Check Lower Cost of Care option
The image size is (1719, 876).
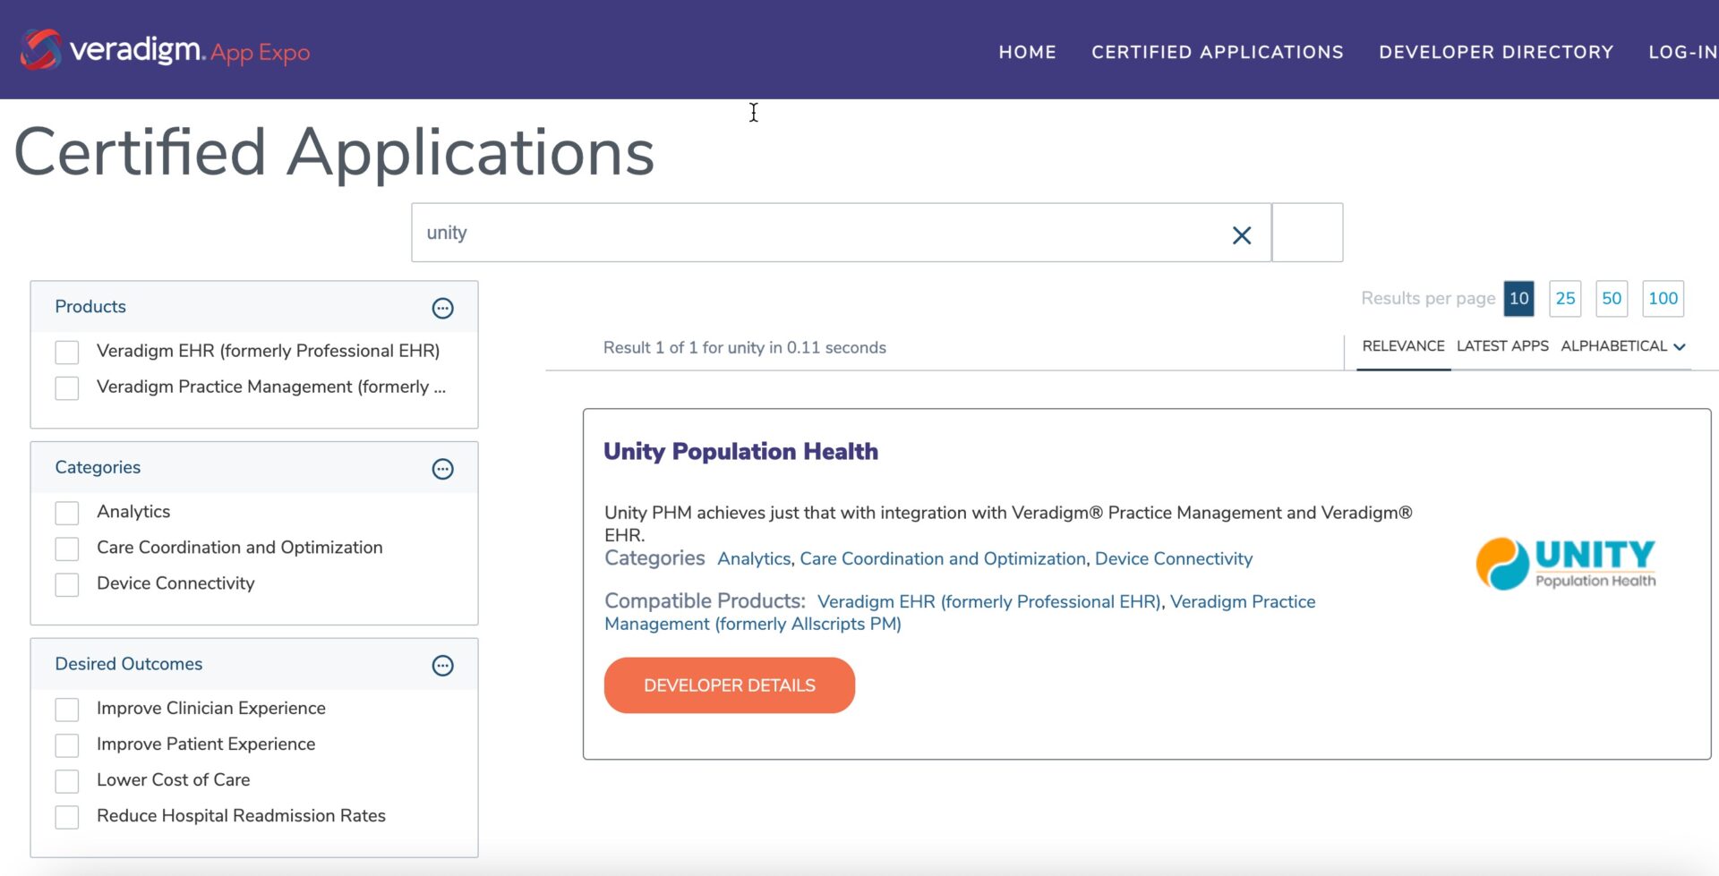(x=67, y=781)
